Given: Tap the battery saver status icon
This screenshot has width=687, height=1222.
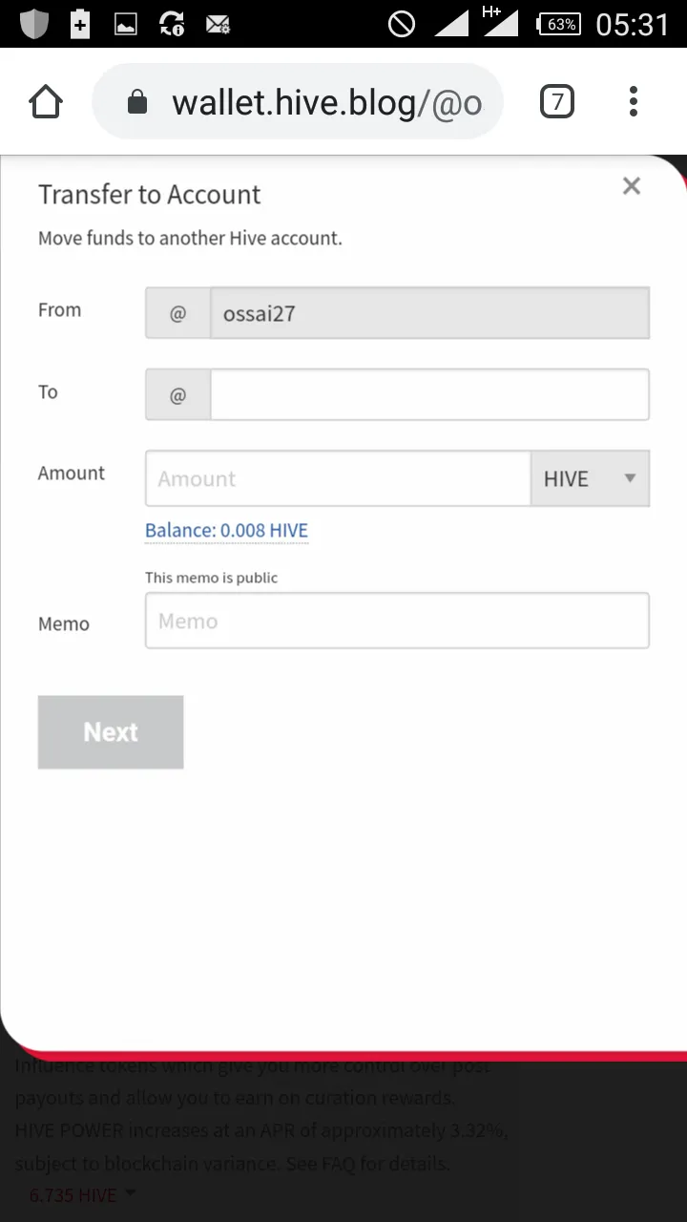Looking at the screenshot, I should click(x=80, y=24).
